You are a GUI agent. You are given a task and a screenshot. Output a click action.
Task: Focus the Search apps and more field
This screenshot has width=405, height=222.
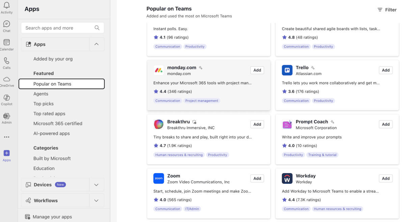click(x=62, y=28)
